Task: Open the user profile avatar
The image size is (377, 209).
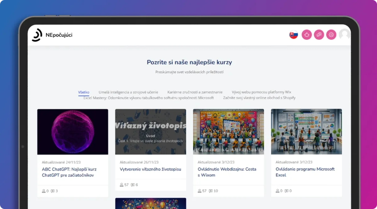Action: pos(345,34)
